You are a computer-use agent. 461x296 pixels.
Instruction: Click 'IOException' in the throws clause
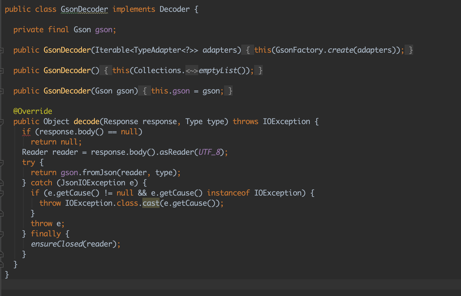click(x=286, y=122)
